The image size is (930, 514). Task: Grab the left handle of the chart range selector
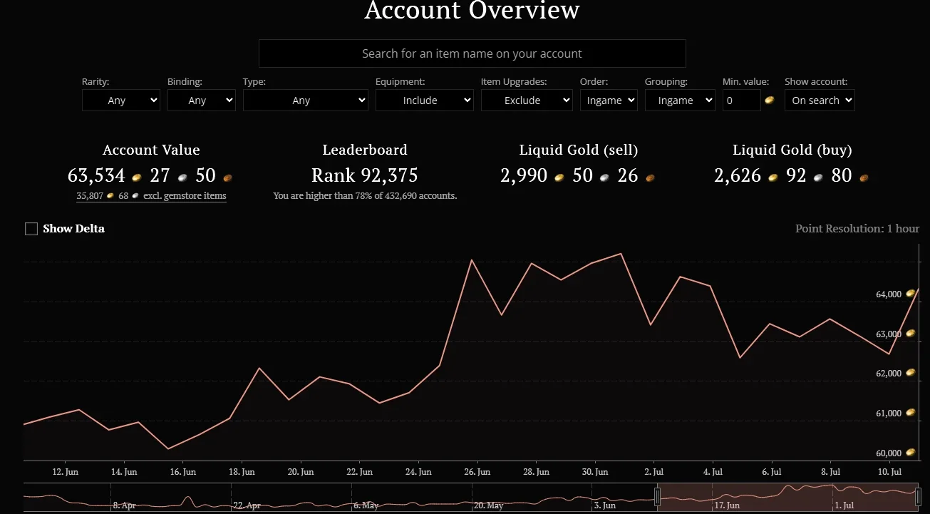pyautogui.click(x=658, y=496)
